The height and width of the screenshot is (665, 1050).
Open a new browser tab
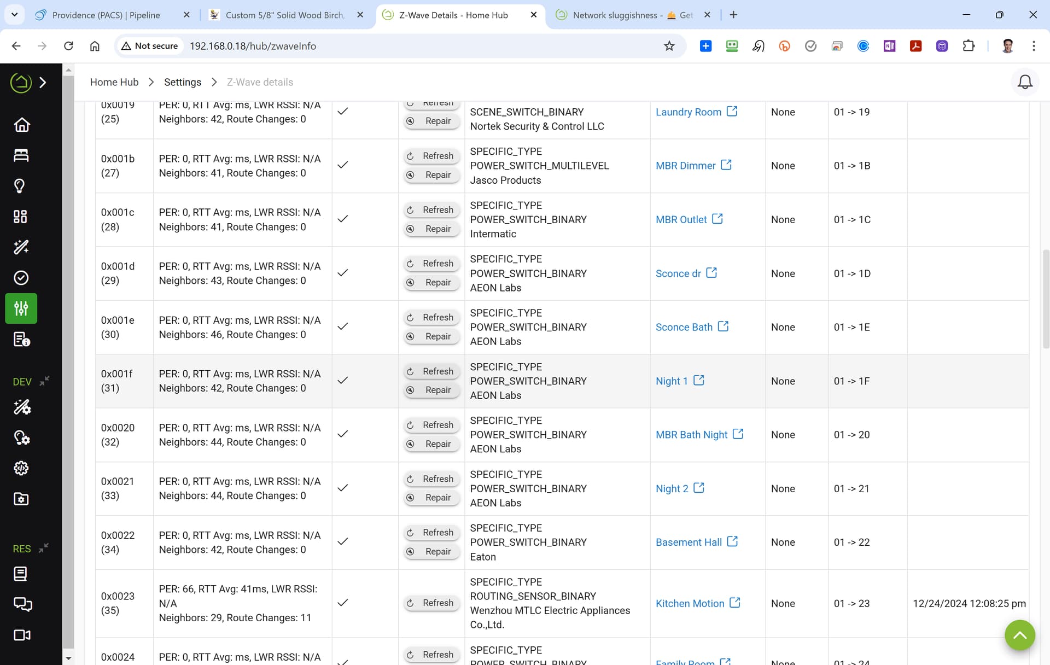(733, 15)
